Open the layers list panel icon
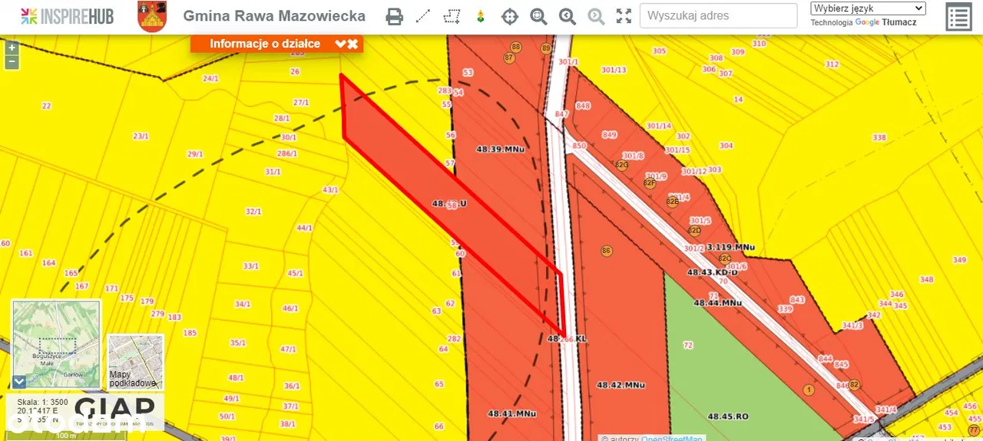 [958, 17]
